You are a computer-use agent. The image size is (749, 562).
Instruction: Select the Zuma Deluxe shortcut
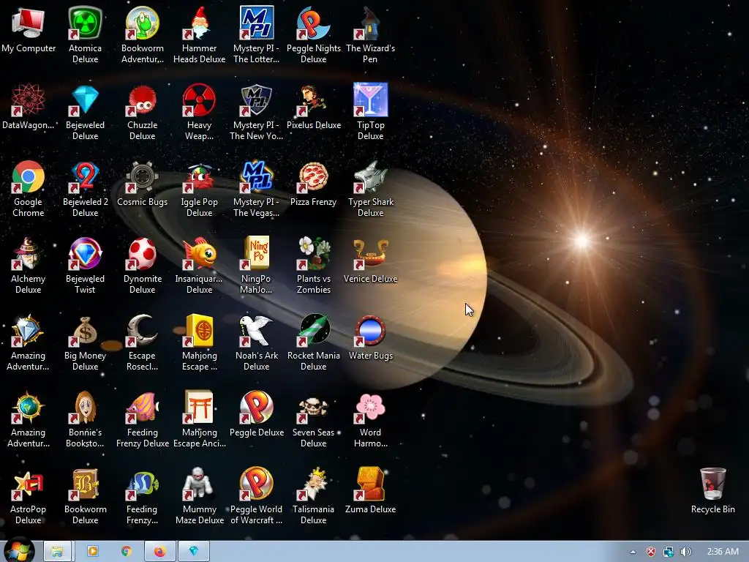point(370,484)
